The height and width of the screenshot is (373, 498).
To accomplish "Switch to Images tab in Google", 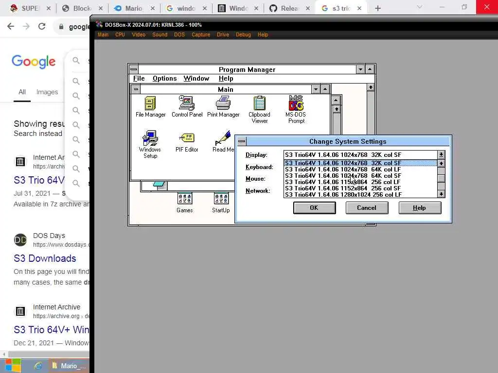I will 47,92.
